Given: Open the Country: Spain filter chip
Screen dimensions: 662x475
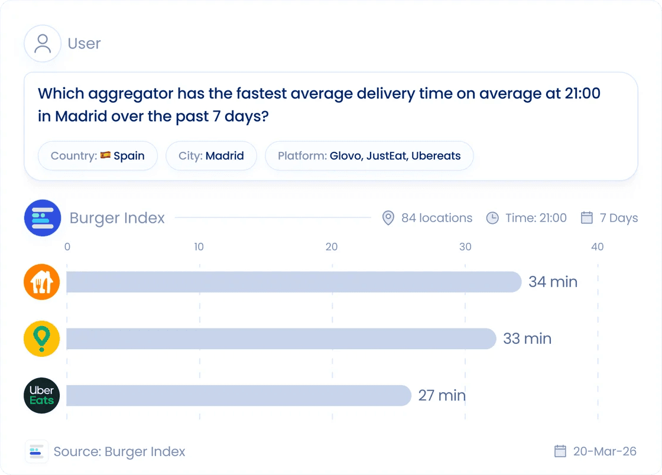Looking at the screenshot, I should click(98, 155).
